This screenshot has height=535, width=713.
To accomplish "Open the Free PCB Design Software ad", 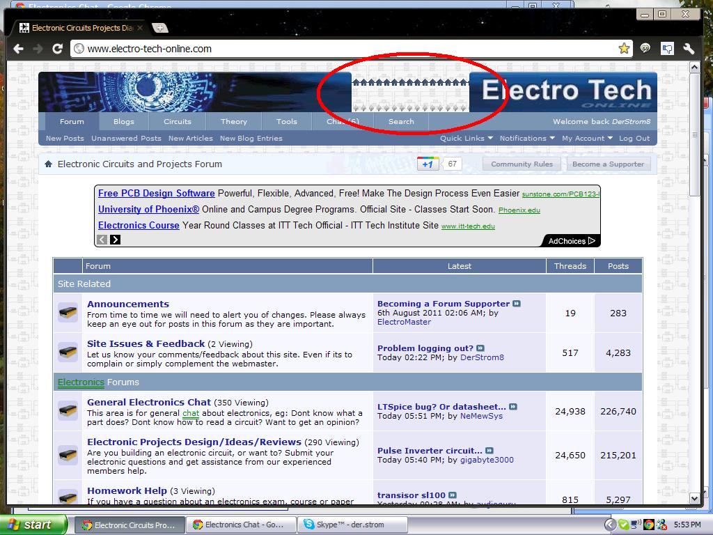I will [x=157, y=194].
